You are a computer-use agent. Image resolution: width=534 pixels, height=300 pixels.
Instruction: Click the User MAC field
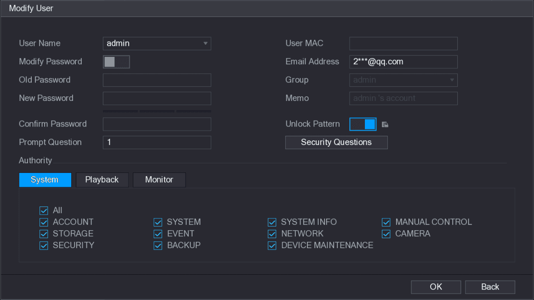[403, 44]
